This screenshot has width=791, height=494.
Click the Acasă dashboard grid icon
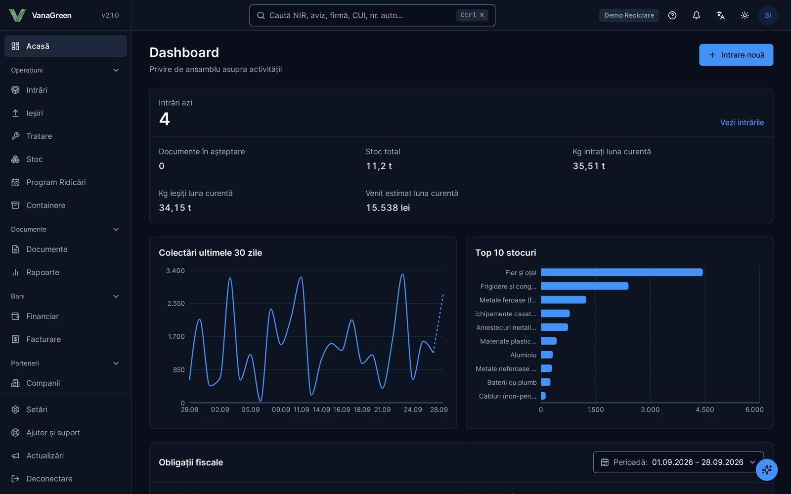15,46
